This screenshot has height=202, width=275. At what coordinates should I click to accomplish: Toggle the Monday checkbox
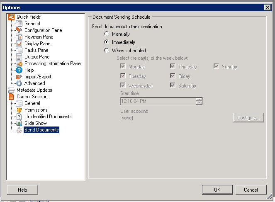pyautogui.click(x=123, y=66)
